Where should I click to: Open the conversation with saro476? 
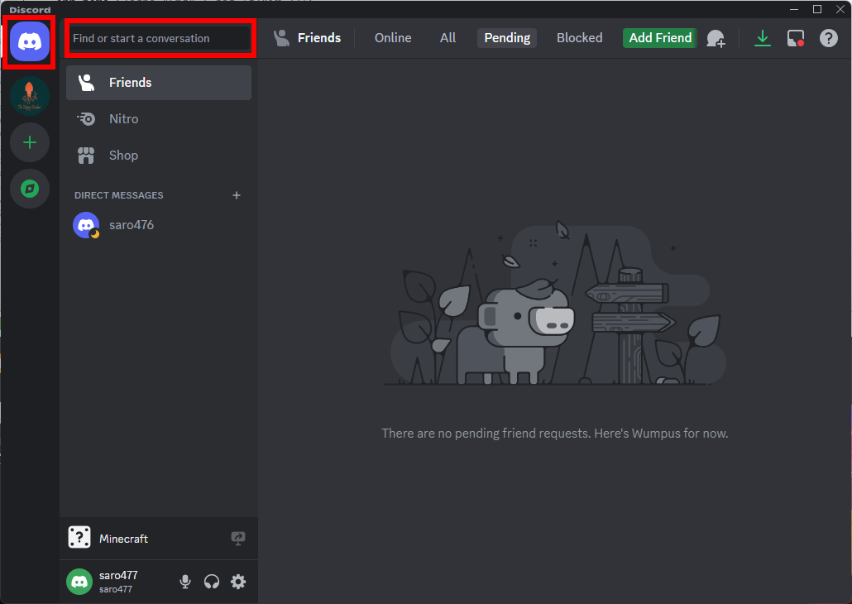[159, 225]
